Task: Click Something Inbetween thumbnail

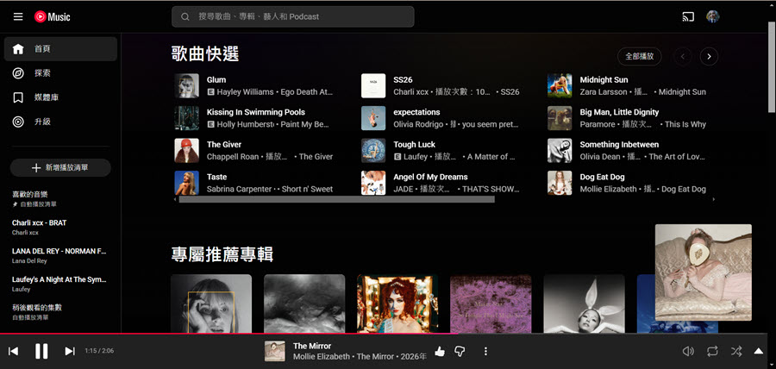Action: tap(560, 150)
